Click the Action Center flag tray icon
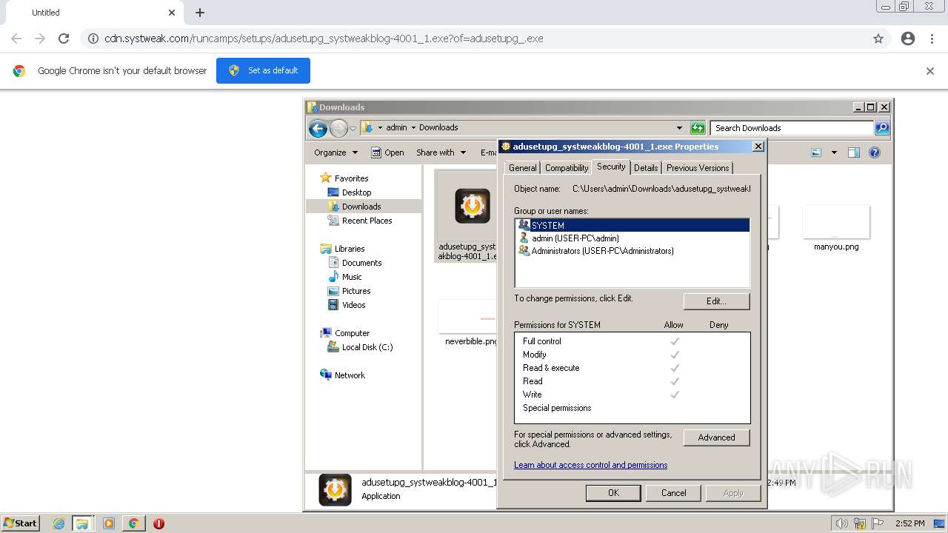 point(877,523)
